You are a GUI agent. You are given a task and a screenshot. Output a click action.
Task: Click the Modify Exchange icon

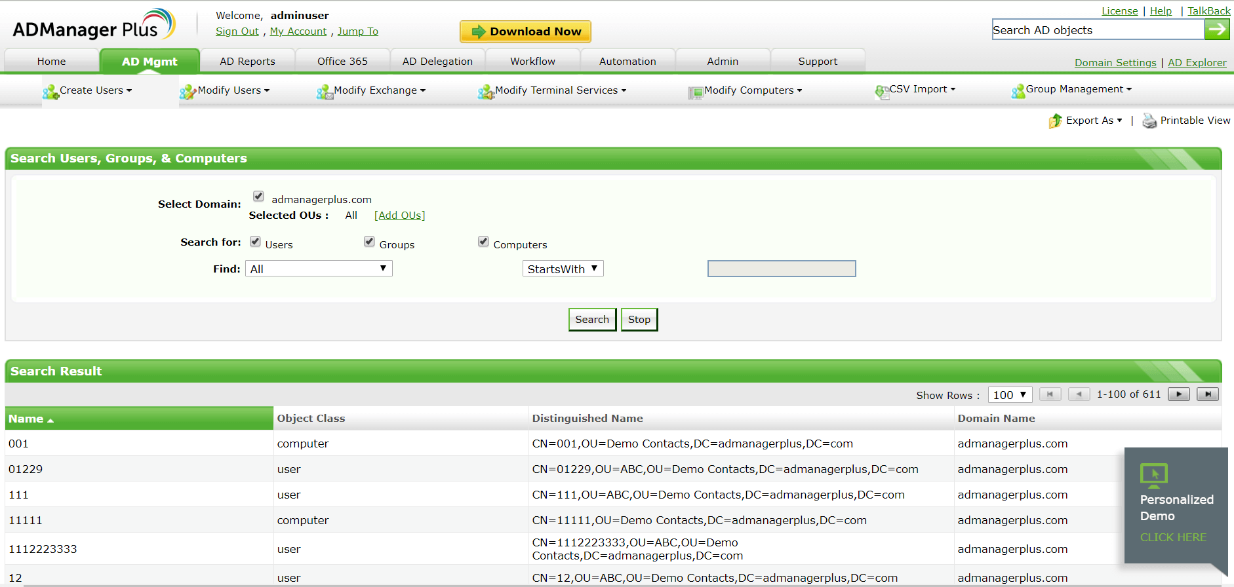coord(325,92)
